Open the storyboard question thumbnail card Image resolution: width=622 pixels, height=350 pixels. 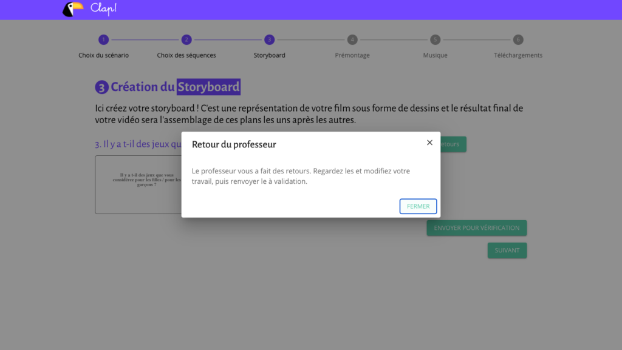coord(138,185)
